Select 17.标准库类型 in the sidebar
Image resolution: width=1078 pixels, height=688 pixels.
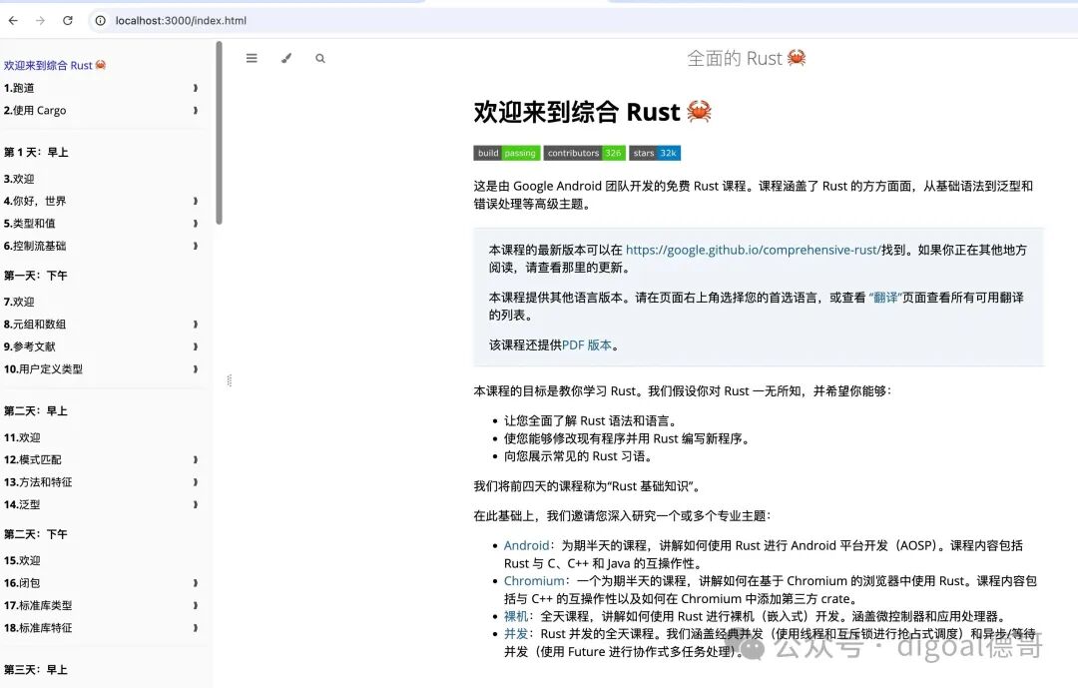(38, 605)
